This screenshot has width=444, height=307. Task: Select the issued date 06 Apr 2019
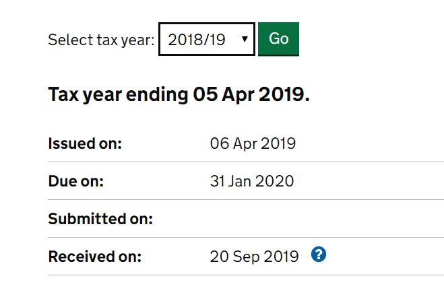pyautogui.click(x=253, y=143)
